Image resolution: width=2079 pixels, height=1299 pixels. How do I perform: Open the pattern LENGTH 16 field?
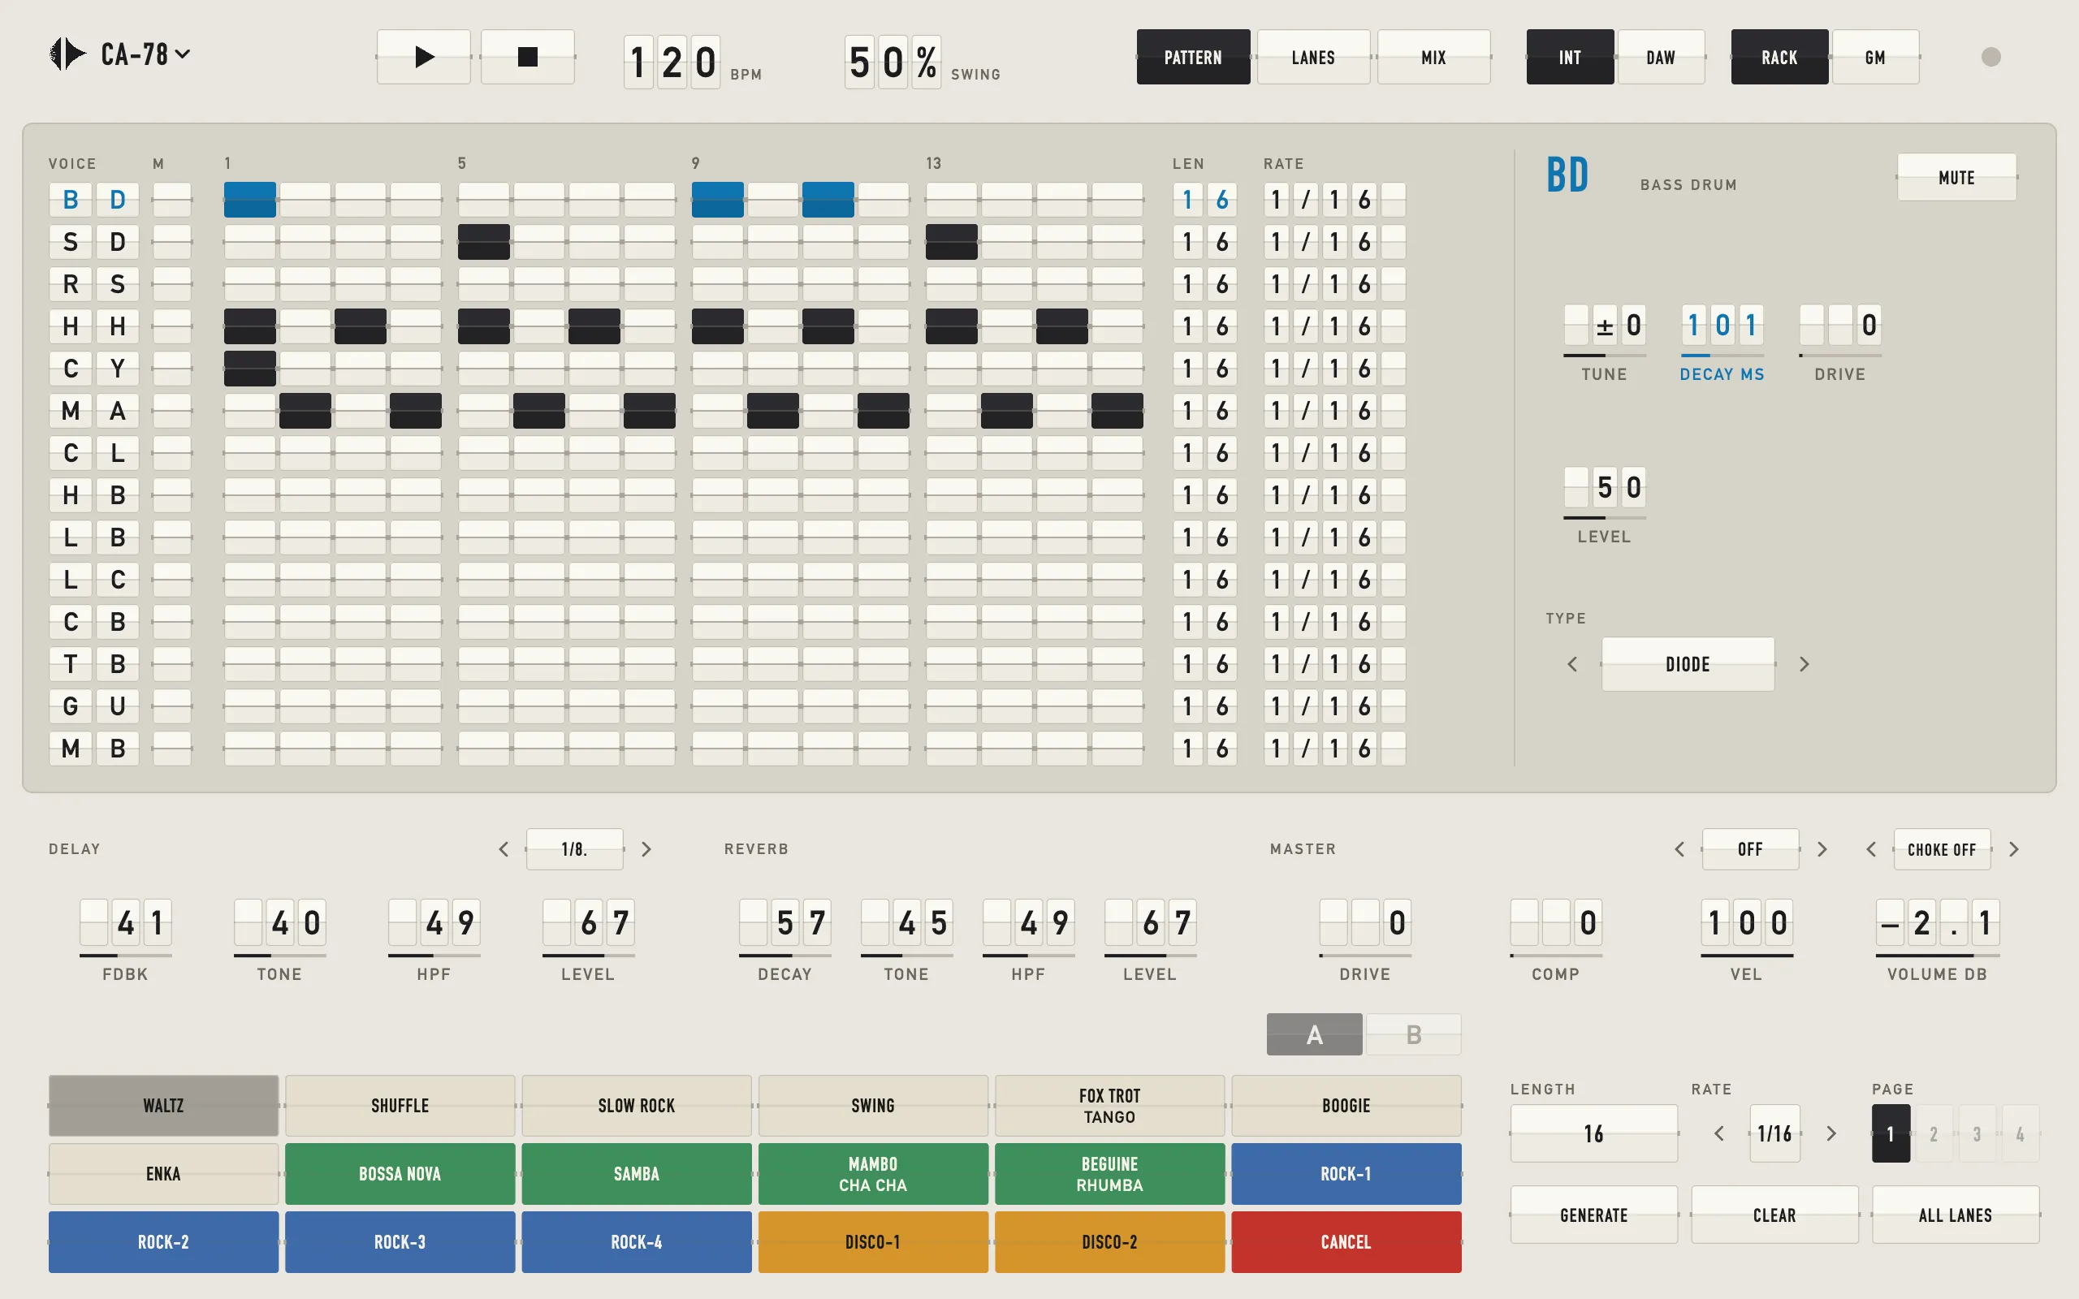tap(1593, 1133)
